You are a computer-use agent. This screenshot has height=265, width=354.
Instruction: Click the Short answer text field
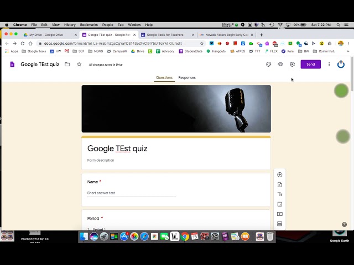point(132,193)
